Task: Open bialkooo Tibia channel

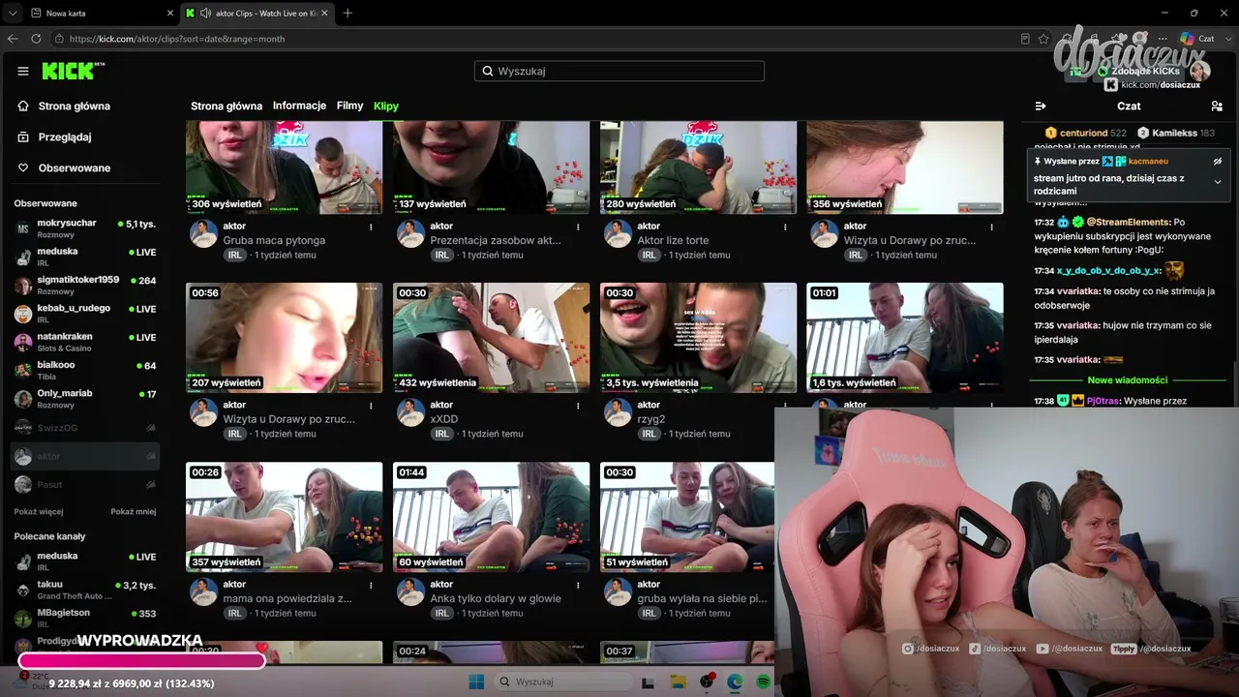Action: [x=85, y=369]
